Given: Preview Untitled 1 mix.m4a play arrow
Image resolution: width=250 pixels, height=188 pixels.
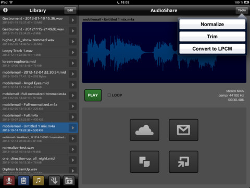Looking at the screenshot, I should click(73, 128).
